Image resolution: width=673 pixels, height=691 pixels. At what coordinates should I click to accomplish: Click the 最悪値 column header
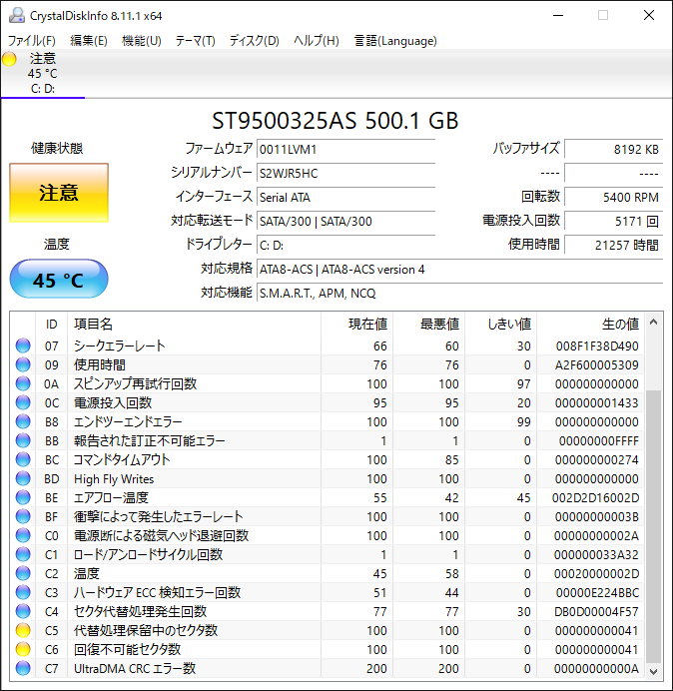click(x=428, y=324)
